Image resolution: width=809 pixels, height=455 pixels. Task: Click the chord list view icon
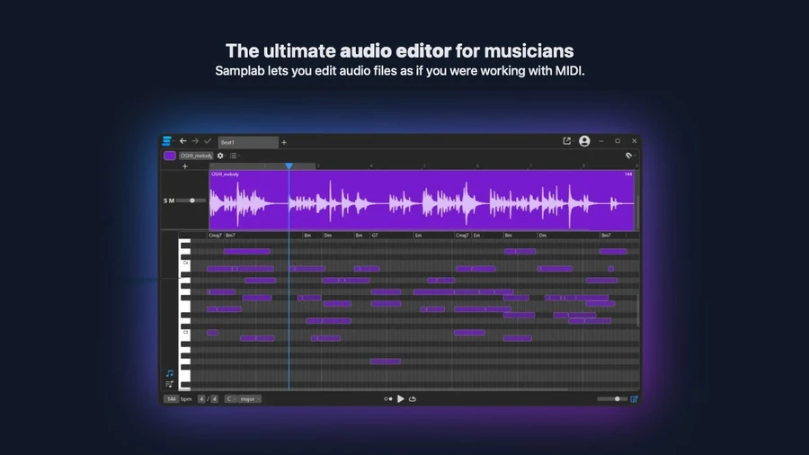[169, 384]
